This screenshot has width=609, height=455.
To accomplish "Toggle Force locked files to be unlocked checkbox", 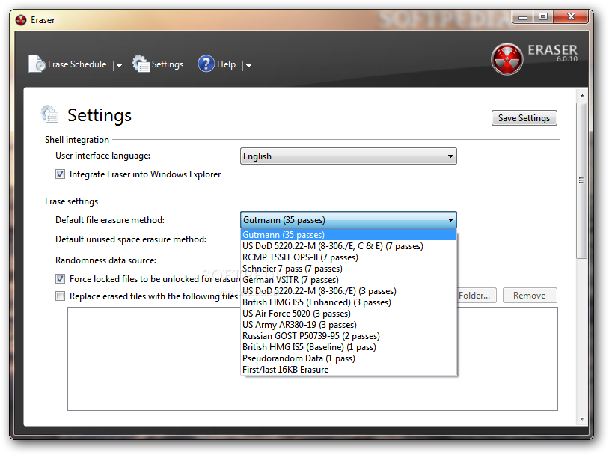I will click(x=60, y=278).
